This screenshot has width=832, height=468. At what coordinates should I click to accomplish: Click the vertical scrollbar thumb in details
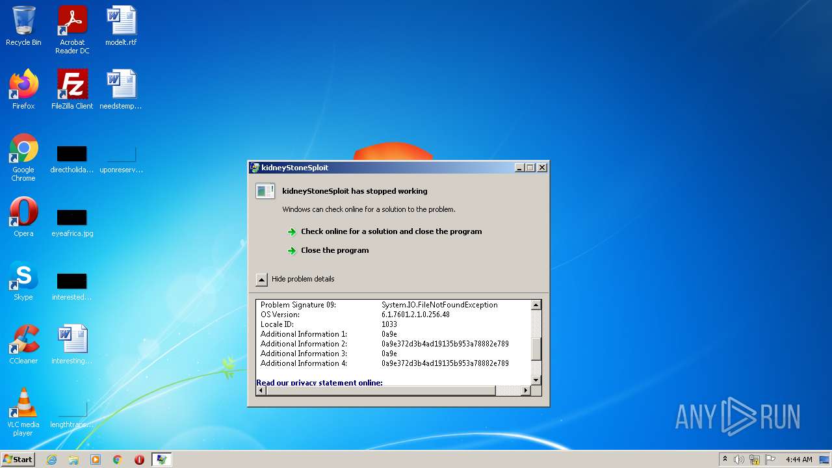click(536, 349)
